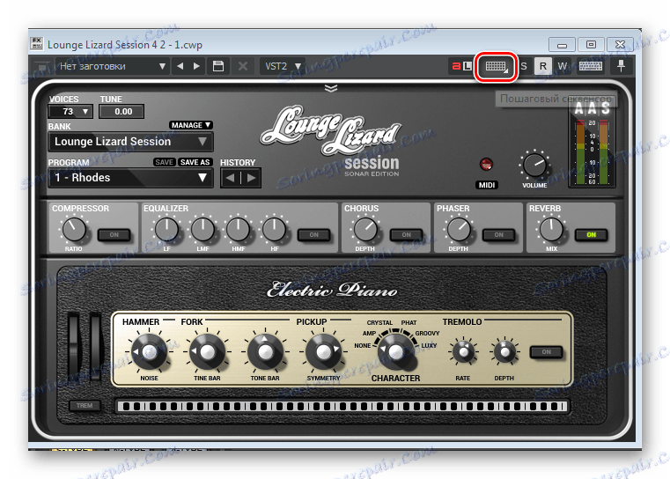
Task: Enable the Tremolo ON switch
Action: 546,351
